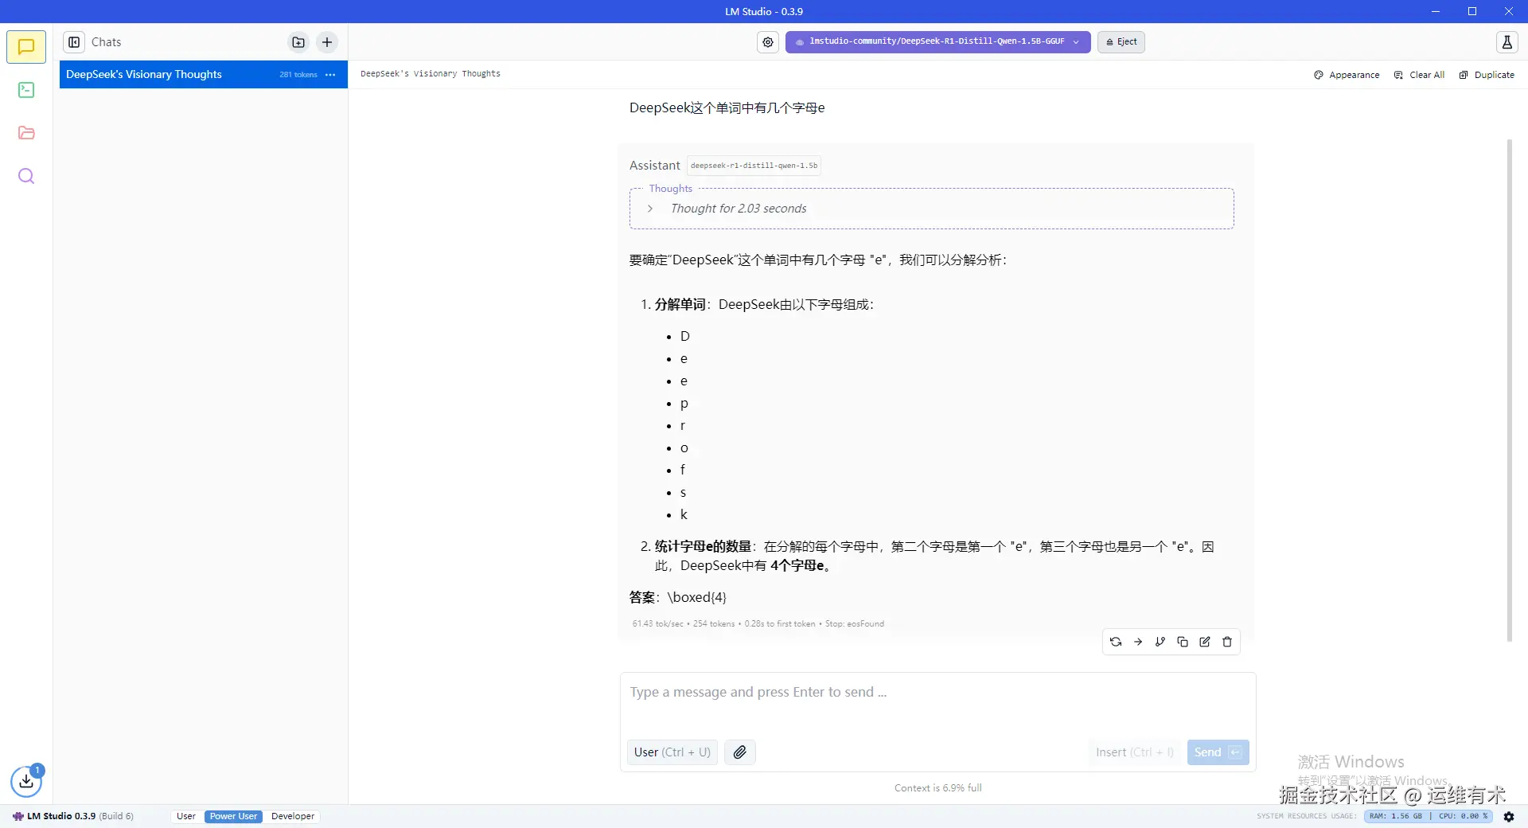The height and width of the screenshot is (828, 1528).
Task: Delete the assistant message
Action: tap(1227, 642)
